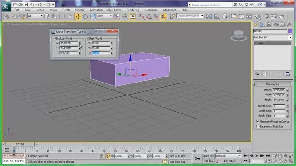
Task: Click the Key Filters button
Action: coord(231,161)
